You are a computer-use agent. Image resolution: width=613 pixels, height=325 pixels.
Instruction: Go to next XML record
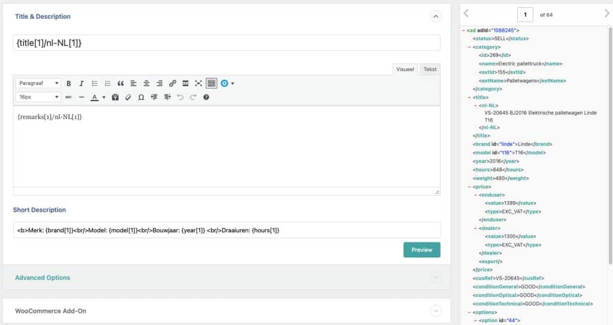(x=607, y=13)
